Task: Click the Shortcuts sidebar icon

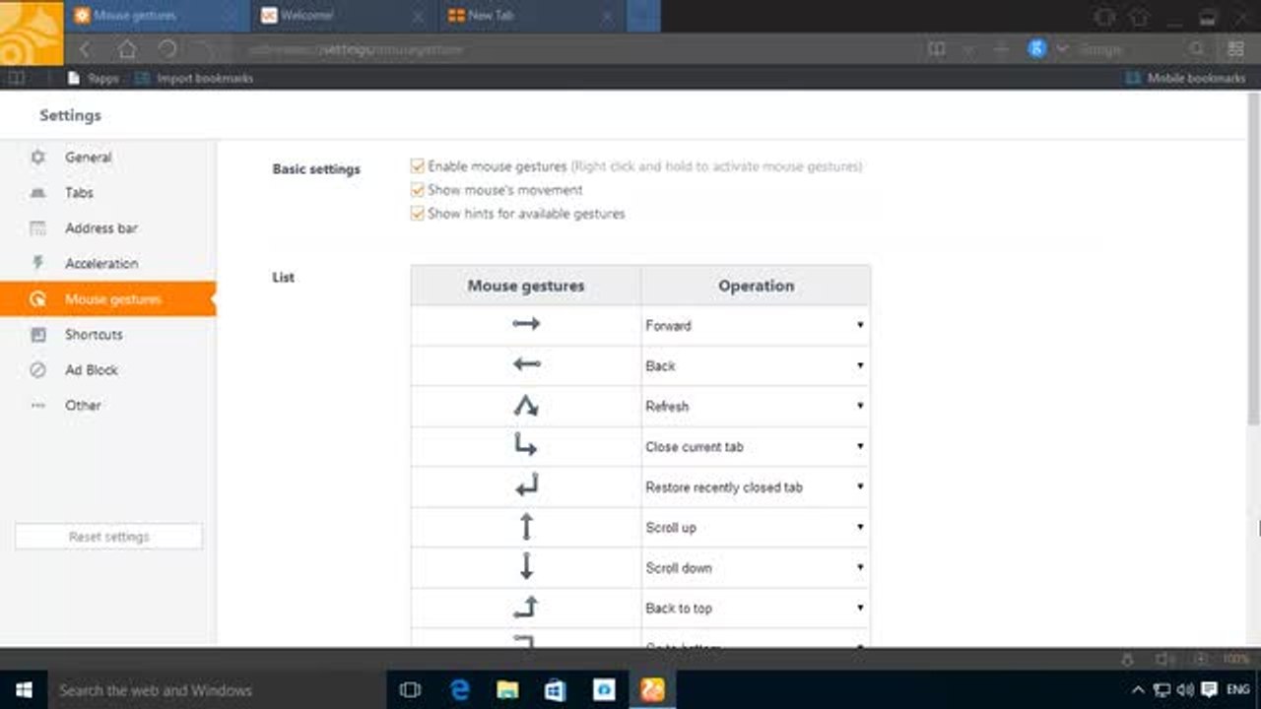Action: pos(38,335)
